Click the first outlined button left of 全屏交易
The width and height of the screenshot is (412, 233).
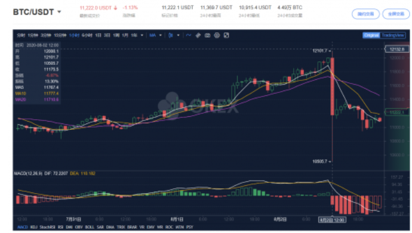pos(366,14)
